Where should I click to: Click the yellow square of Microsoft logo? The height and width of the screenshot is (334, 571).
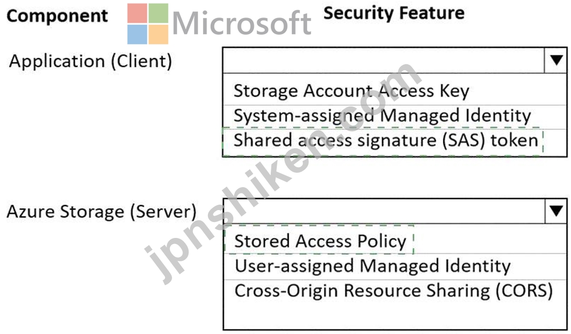coord(159,34)
